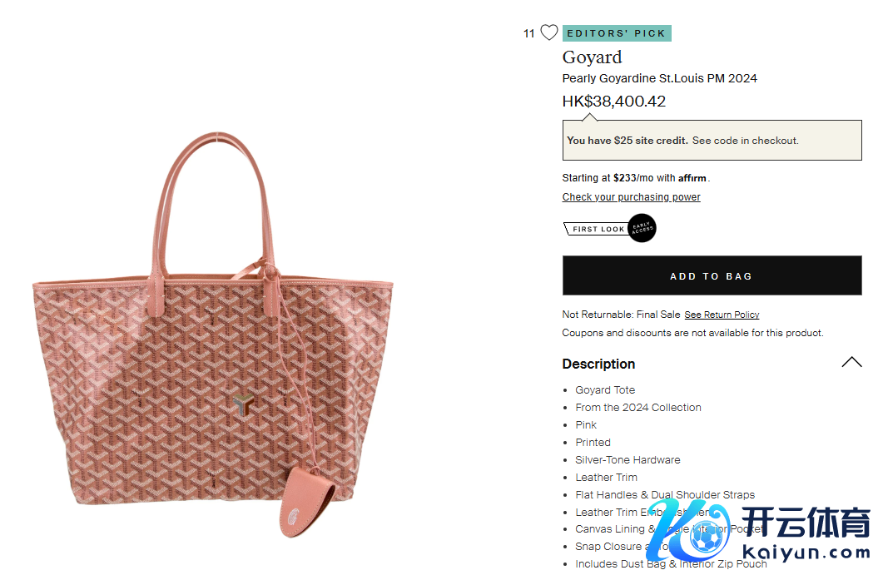This screenshot has width=883, height=580.
Task: Click the heart wishlist icon
Action: pyautogui.click(x=549, y=32)
